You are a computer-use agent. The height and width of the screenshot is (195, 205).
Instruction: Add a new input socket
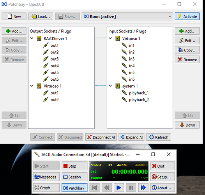coord(187,31)
